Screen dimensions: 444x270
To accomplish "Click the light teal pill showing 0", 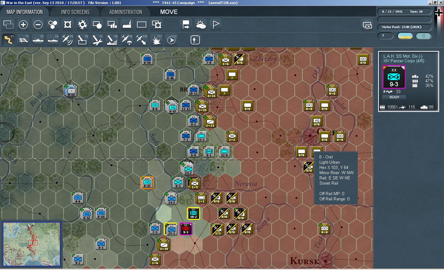I will click(423, 36).
